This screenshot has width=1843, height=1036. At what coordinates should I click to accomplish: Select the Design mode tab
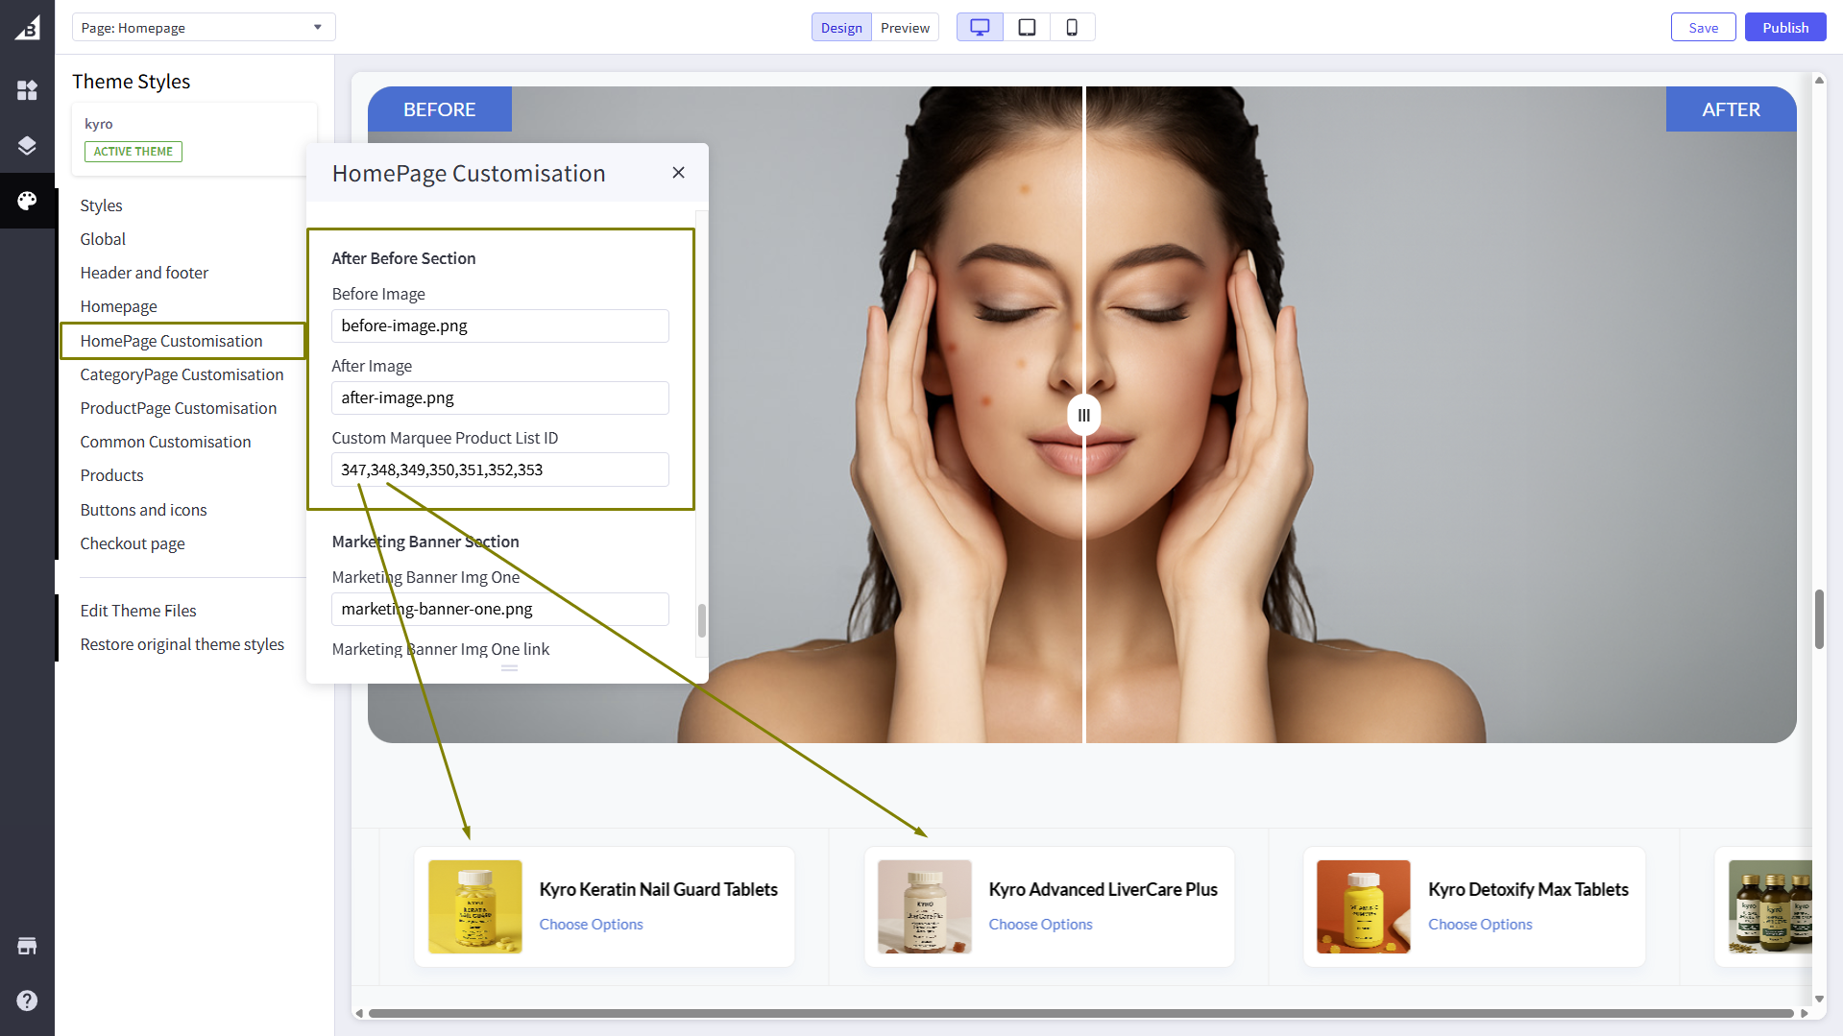(x=841, y=28)
